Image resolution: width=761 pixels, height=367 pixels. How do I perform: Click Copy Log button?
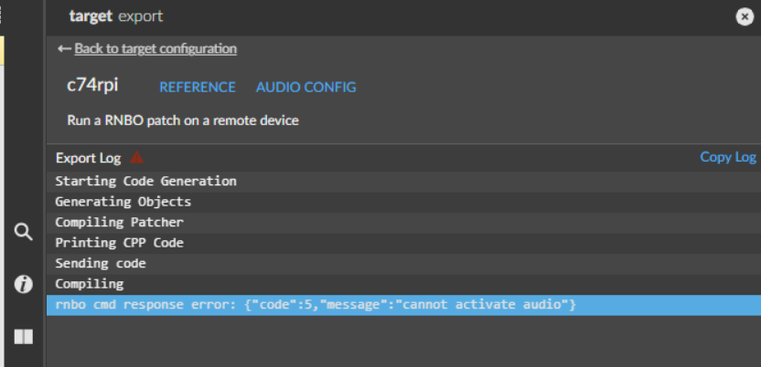click(x=728, y=157)
